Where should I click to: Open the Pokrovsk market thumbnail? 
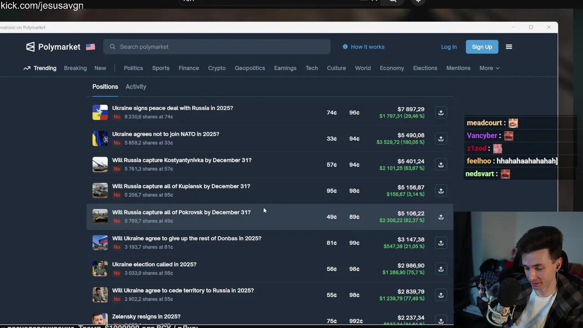pos(100,216)
